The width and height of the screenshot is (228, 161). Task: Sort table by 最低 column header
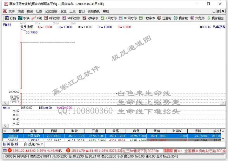[136, 131]
